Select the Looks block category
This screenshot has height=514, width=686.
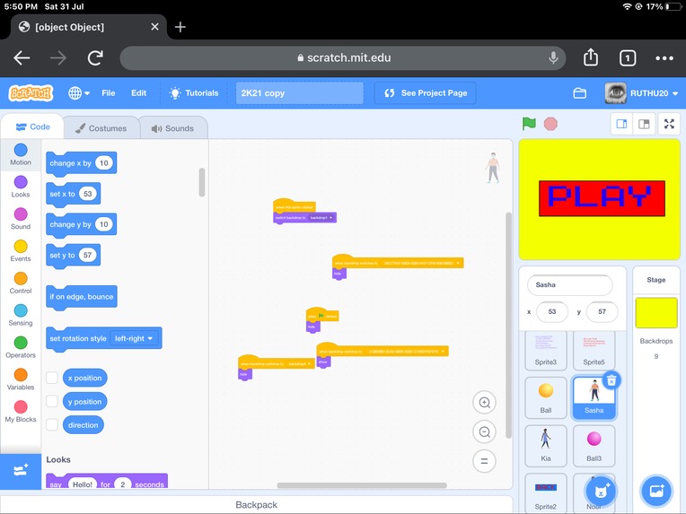coord(21,187)
